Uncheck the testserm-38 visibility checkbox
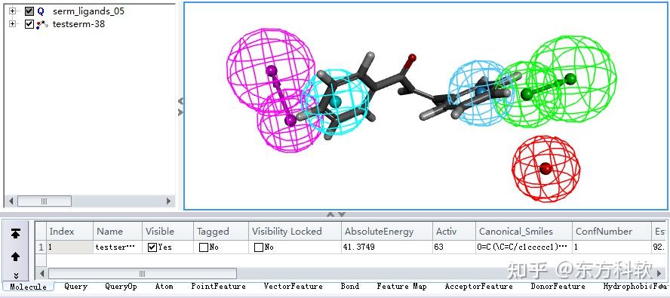 29,24
